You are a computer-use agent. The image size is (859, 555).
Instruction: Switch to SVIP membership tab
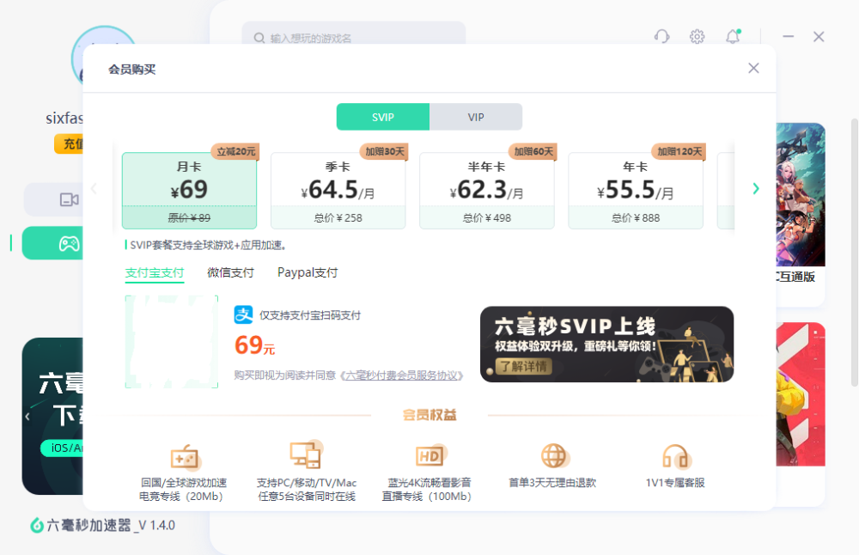383,117
